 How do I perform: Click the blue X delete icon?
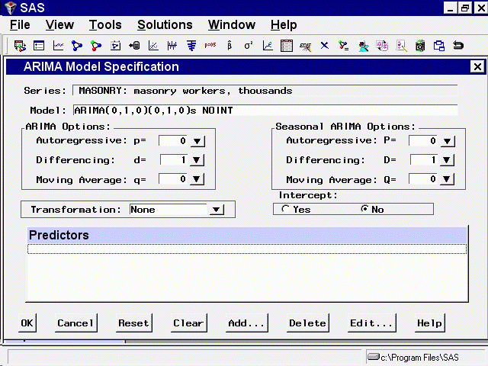(325, 46)
